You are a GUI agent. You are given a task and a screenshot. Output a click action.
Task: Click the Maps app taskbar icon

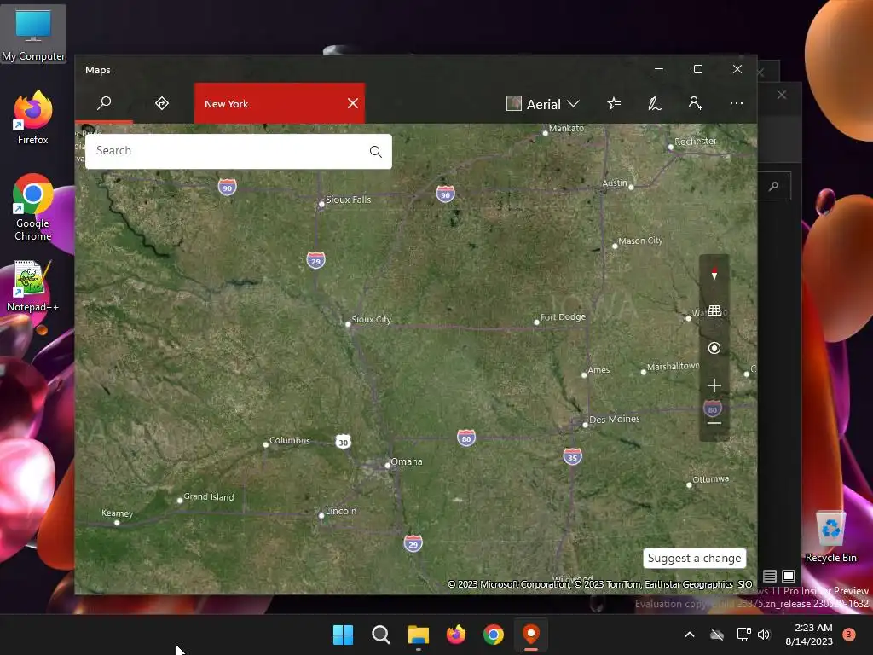(x=531, y=635)
